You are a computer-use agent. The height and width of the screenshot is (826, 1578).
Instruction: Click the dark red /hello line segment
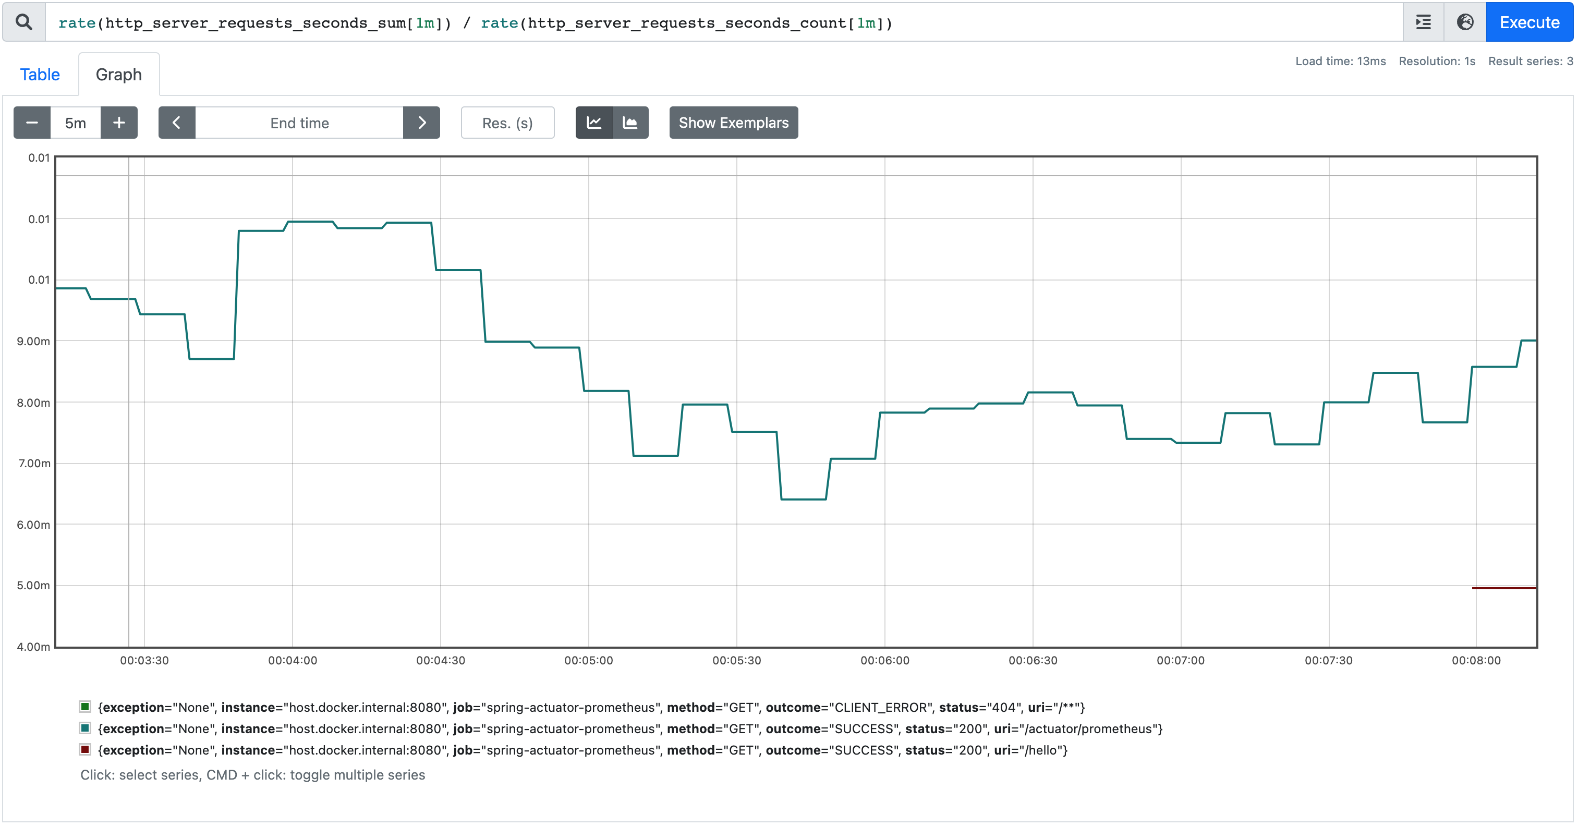[x=1504, y=588]
